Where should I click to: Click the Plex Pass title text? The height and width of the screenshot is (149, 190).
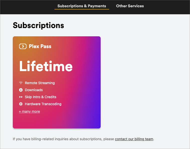coord(40,46)
